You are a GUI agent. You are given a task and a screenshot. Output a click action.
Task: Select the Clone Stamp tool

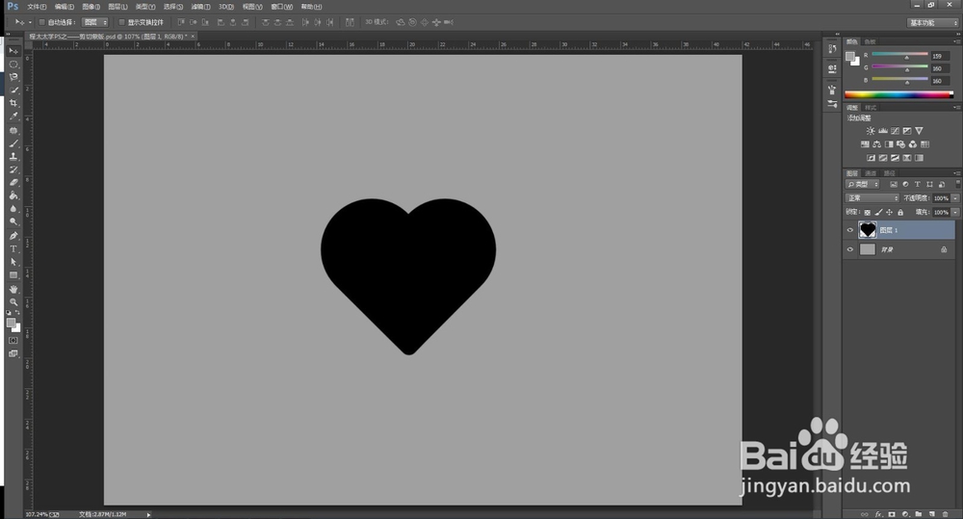pos(13,156)
